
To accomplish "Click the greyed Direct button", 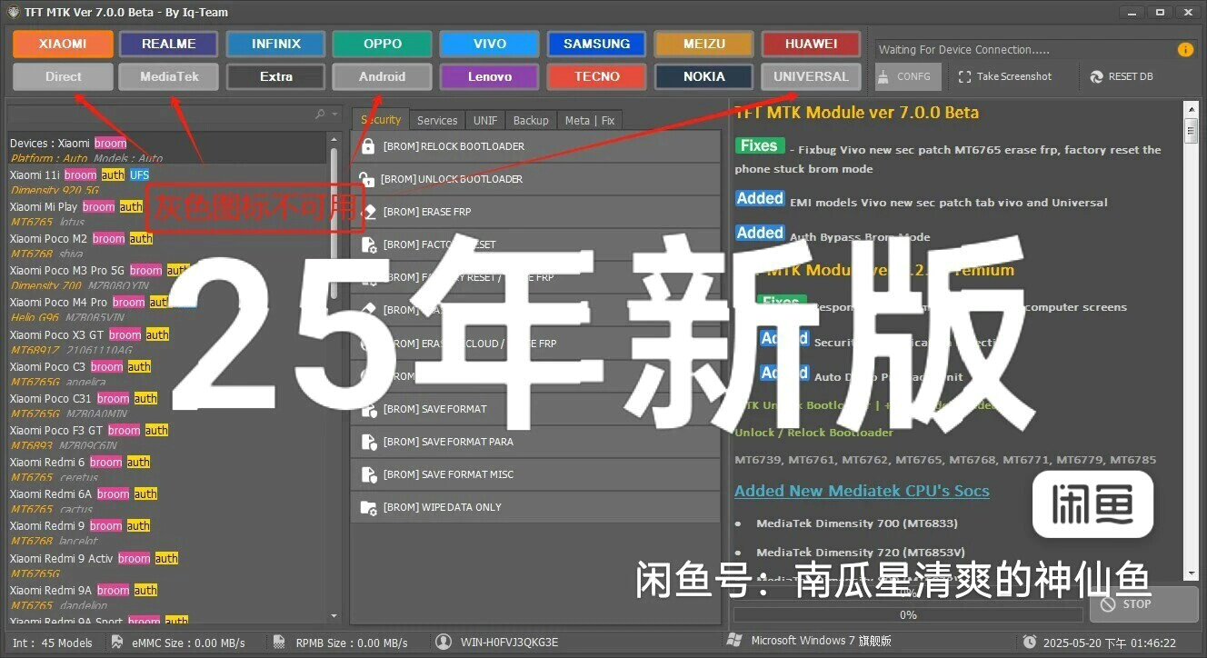I will tap(64, 76).
